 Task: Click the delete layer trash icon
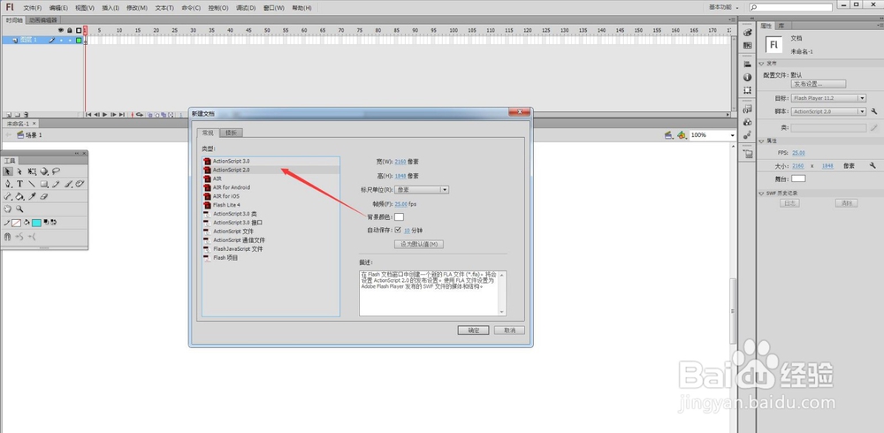26,115
